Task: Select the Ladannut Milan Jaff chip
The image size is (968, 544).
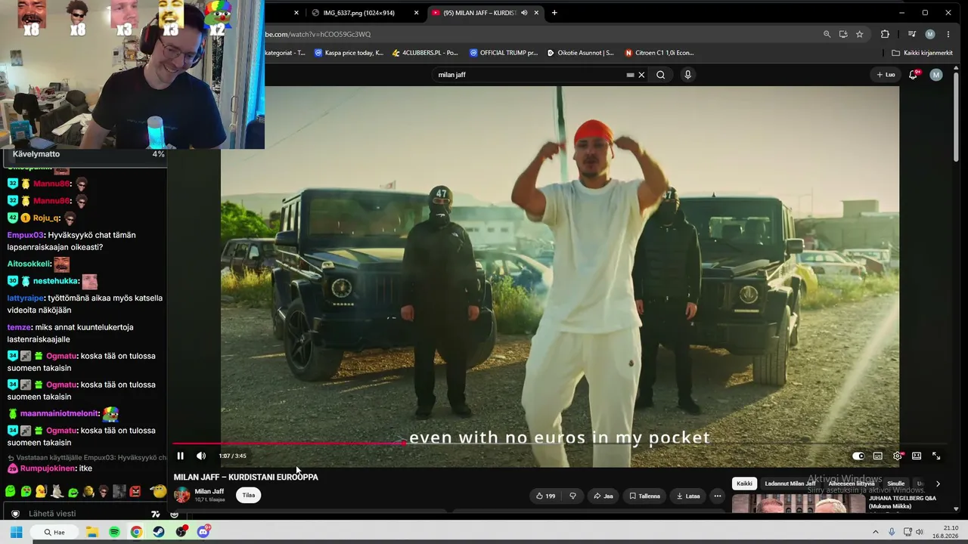Action: coord(790,484)
